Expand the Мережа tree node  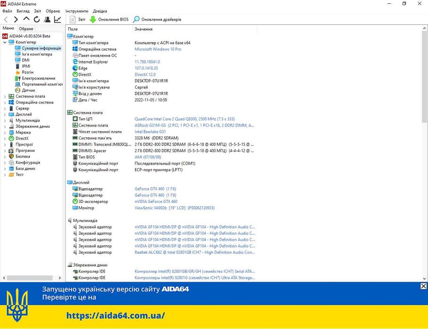click(x=5, y=133)
